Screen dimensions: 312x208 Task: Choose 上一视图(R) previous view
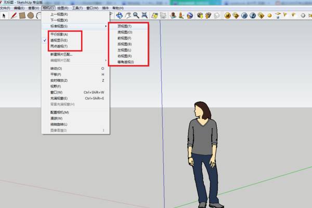59,14
